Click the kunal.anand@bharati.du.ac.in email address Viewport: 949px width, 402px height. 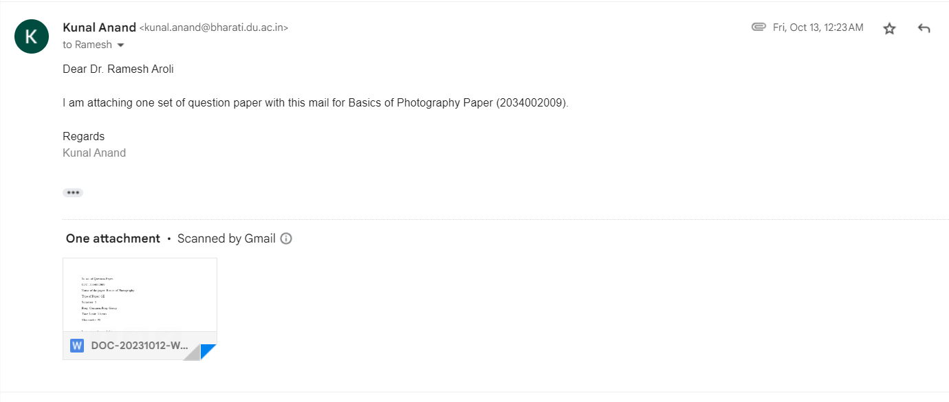tap(214, 28)
